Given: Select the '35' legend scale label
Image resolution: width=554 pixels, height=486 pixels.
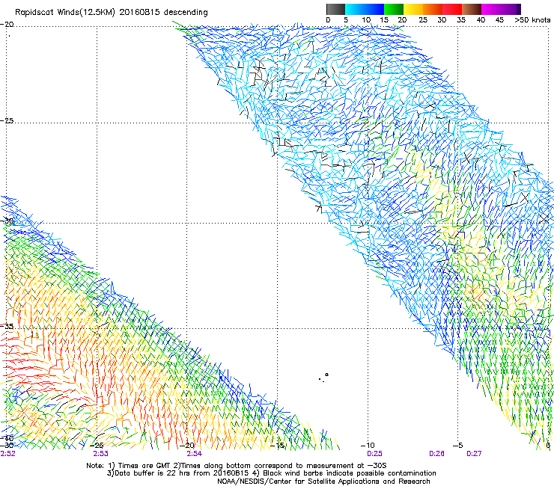Looking at the screenshot, I should click(x=461, y=20).
